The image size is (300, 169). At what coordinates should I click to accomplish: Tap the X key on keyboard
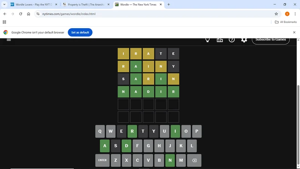(126, 160)
